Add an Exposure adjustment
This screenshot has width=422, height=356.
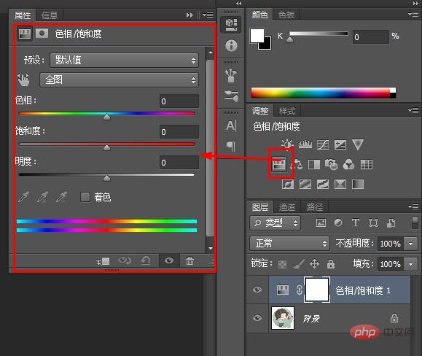[x=340, y=145]
